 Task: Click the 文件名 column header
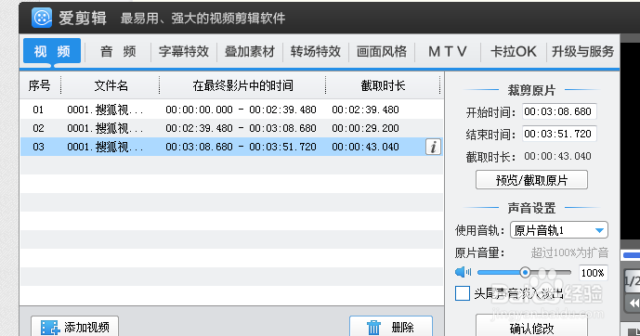[111, 85]
